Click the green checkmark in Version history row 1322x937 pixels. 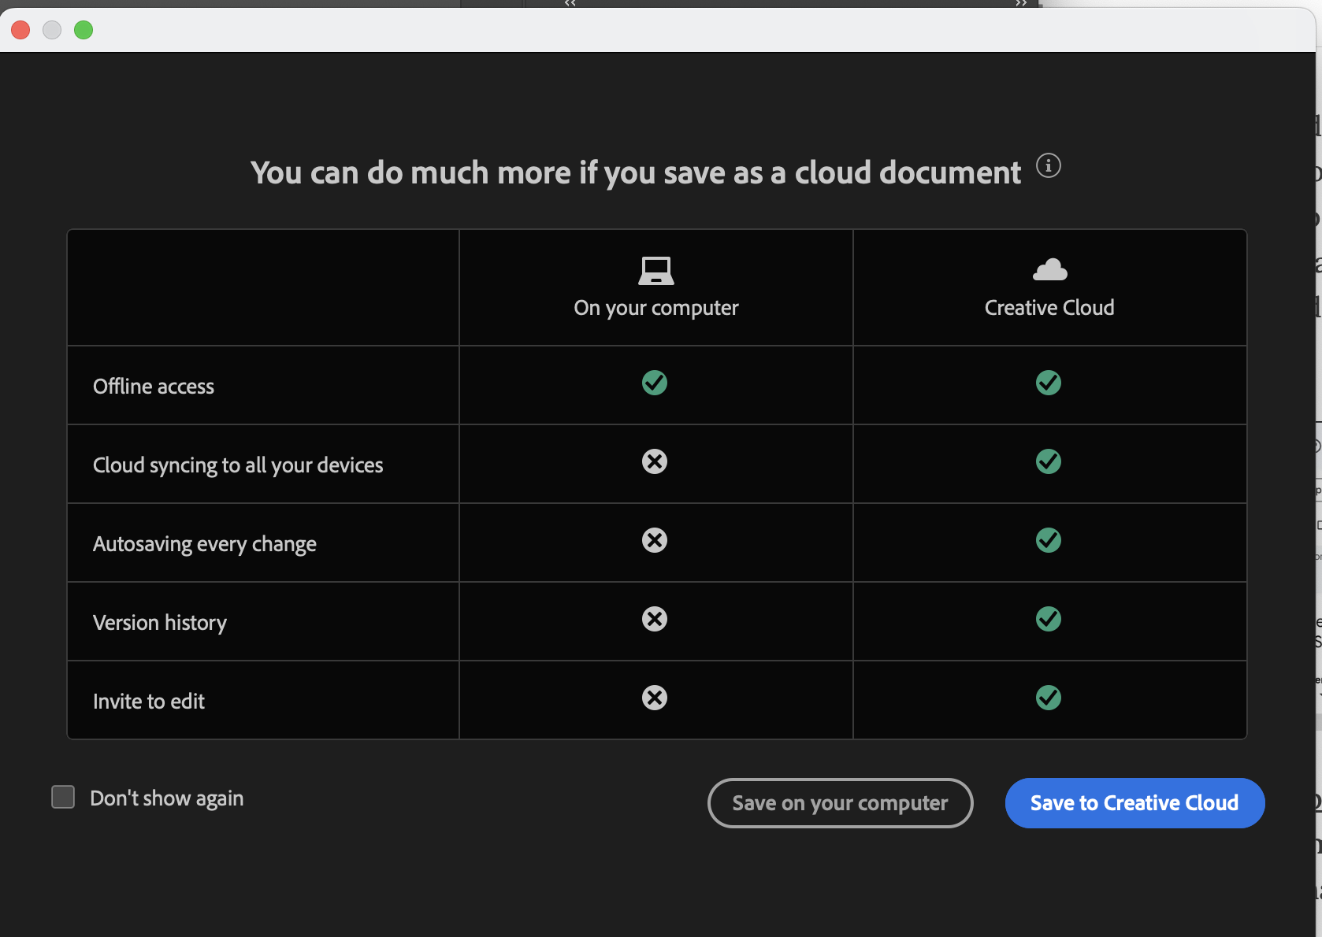point(1048,619)
